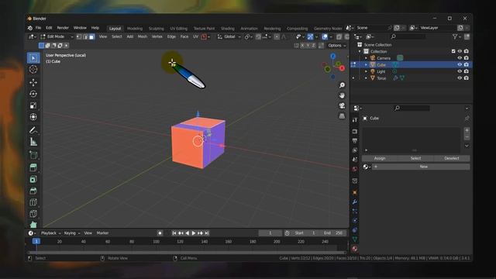The width and height of the screenshot is (496, 279).
Task: Select the Loop Cut tool
Action: click(33, 202)
